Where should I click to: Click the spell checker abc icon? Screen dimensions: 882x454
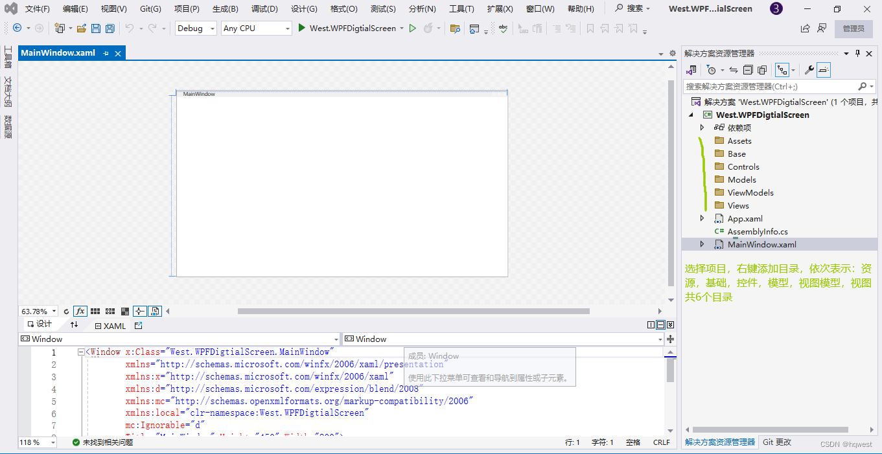coord(503,28)
